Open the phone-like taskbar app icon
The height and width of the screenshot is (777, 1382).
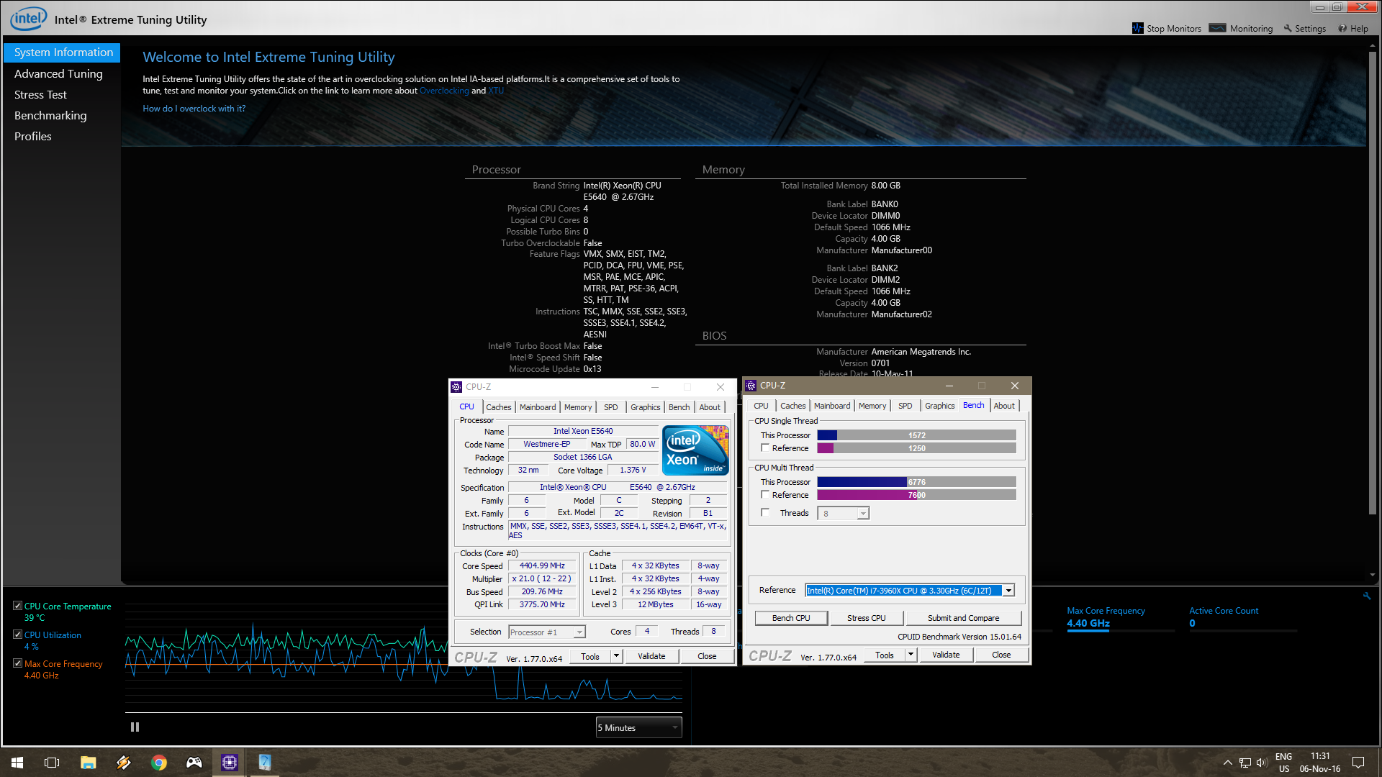(x=265, y=763)
